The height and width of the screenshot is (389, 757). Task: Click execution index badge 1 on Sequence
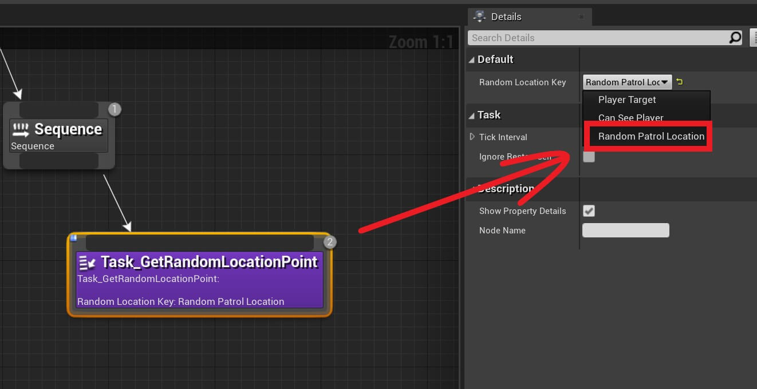115,109
